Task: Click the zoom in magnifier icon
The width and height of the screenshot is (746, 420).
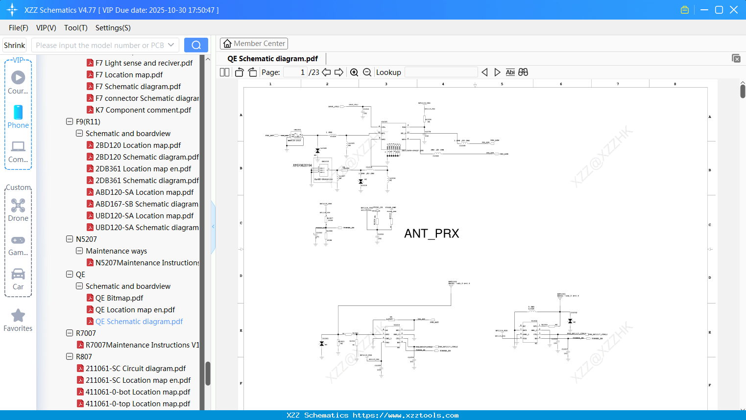Action: (x=354, y=72)
